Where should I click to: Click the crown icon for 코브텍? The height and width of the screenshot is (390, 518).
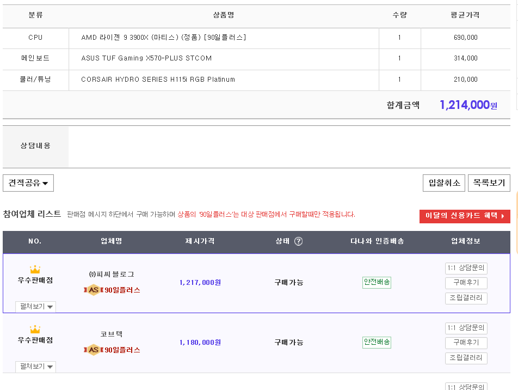35,330
